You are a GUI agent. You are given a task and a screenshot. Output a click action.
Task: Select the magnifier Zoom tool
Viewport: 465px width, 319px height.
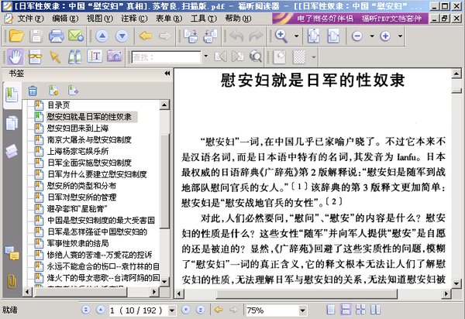click(x=281, y=36)
